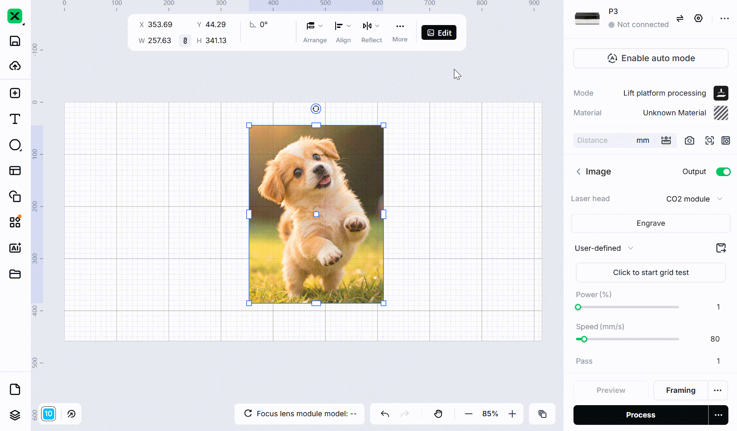Click the device settings target icon
Viewport: 737px width, 431px height.
click(x=698, y=18)
